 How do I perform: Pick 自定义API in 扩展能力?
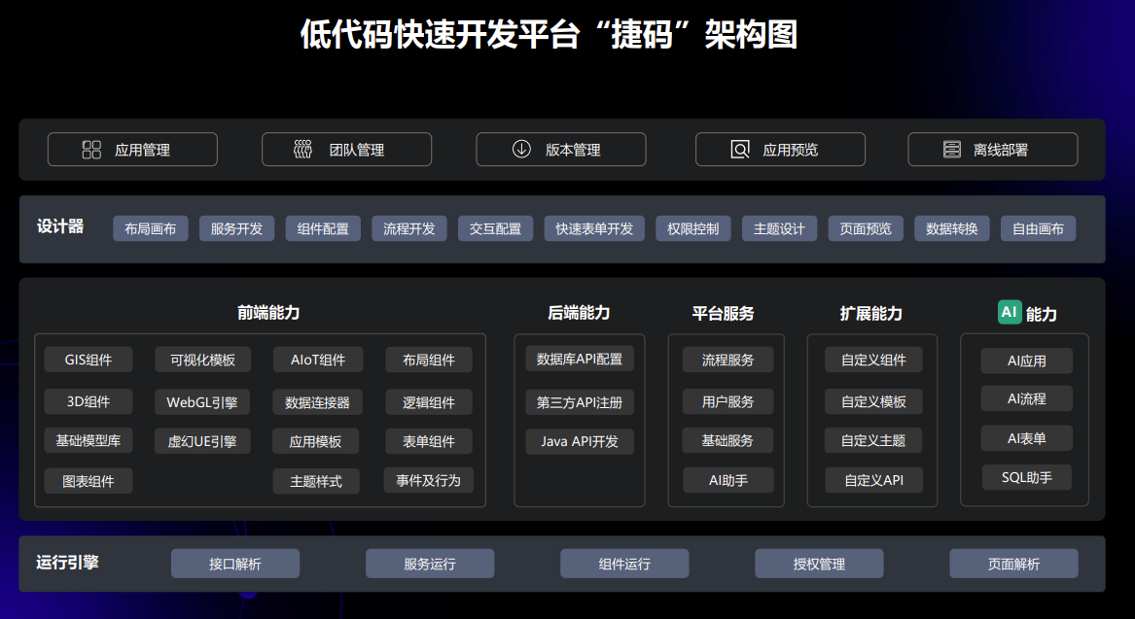pyautogui.click(x=873, y=480)
